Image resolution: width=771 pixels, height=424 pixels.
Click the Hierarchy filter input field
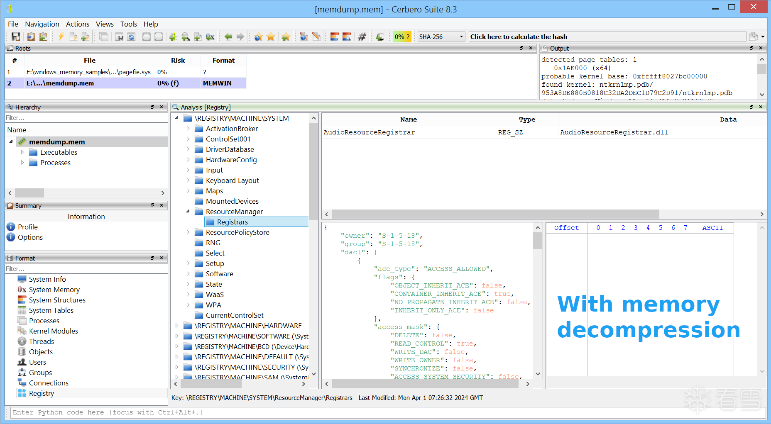click(86, 118)
